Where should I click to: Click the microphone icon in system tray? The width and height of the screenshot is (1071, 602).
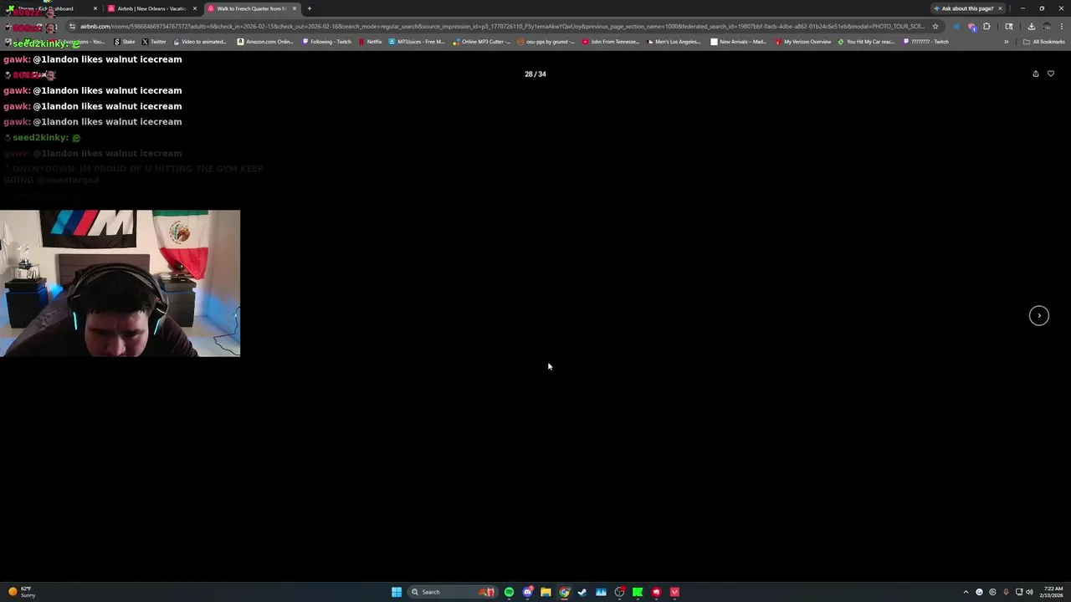coord(1006,592)
